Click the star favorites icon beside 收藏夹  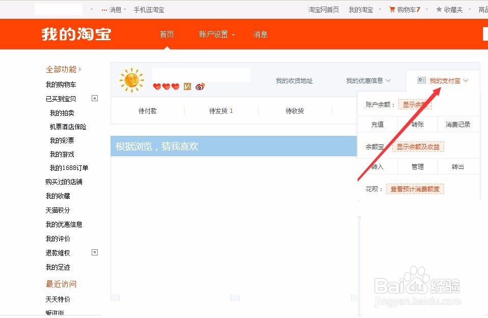(439, 9)
